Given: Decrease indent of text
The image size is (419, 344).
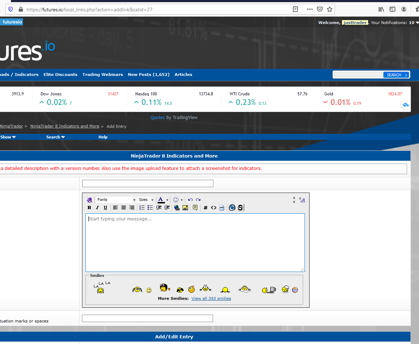Looking at the screenshot, I should point(159,208).
